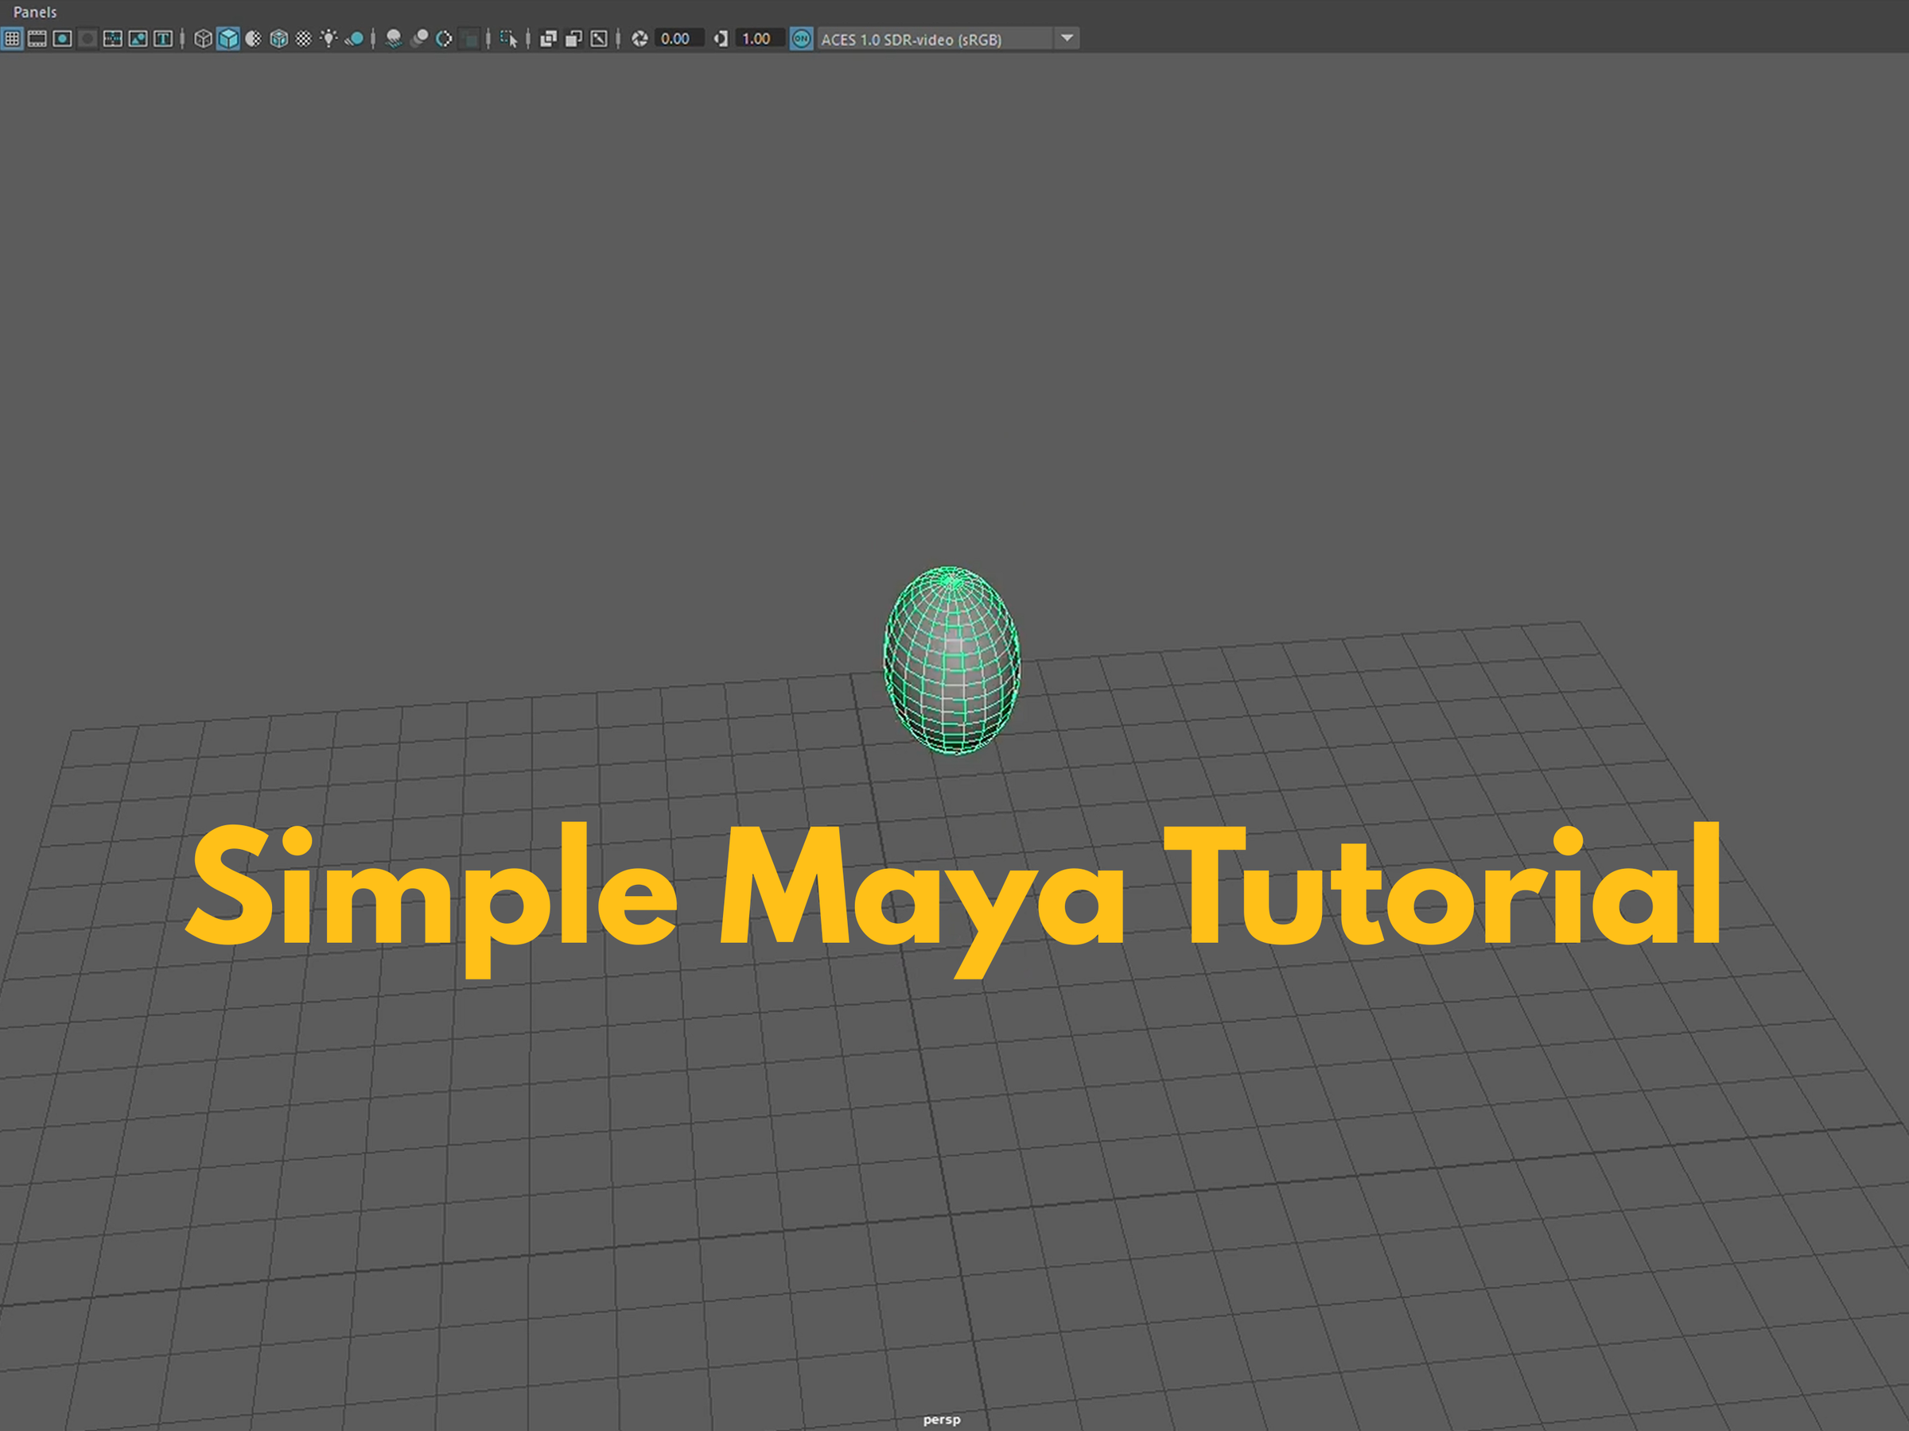Toggle the shadows icon
This screenshot has height=1431, width=1909.
pyautogui.click(x=354, y=39)
